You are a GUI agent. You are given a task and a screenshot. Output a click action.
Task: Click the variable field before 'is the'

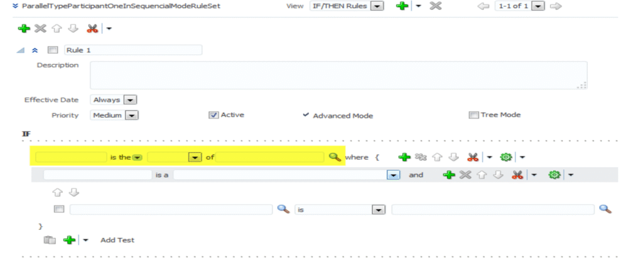point(71,157)
